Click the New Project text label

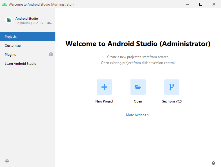[x=104, y=101]
